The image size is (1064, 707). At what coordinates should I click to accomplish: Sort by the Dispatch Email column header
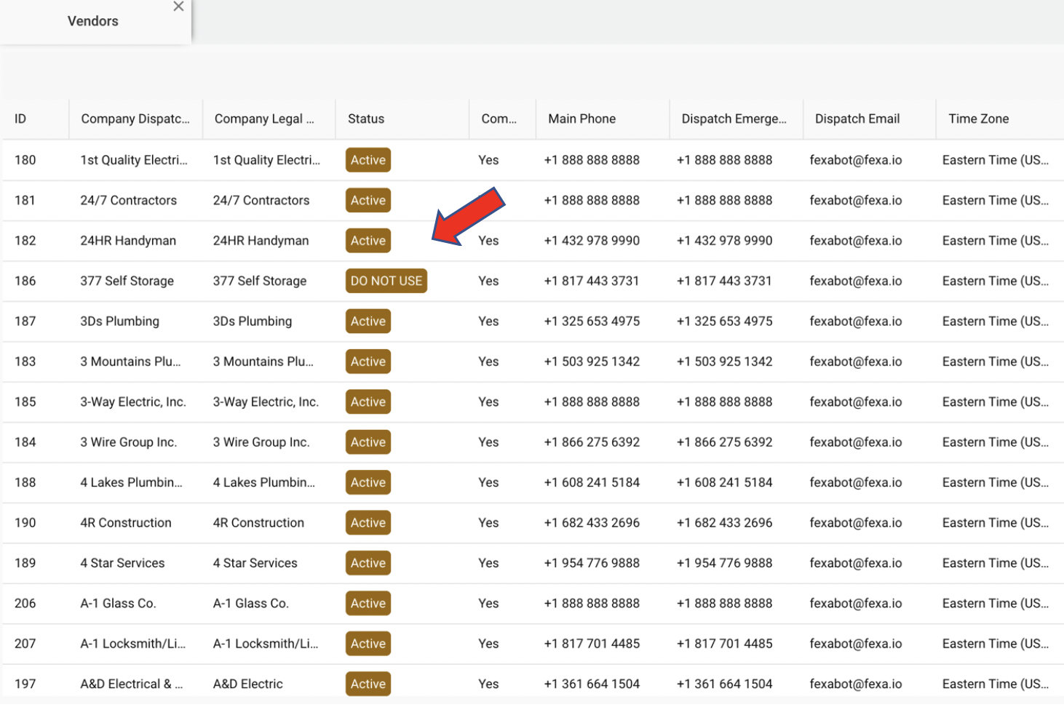(857, 119)
